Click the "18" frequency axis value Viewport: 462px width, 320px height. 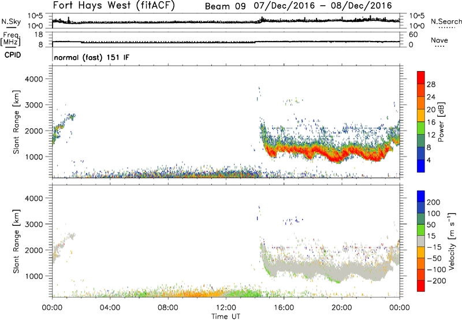pyautogui.click(x=39, y=35)
